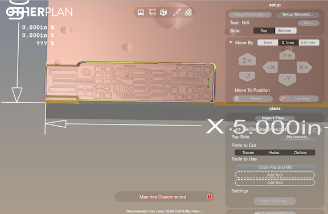Screen dimensions: 328x214
Task: Set move increment to 0.1mm
Action: (x=288, y=43)
